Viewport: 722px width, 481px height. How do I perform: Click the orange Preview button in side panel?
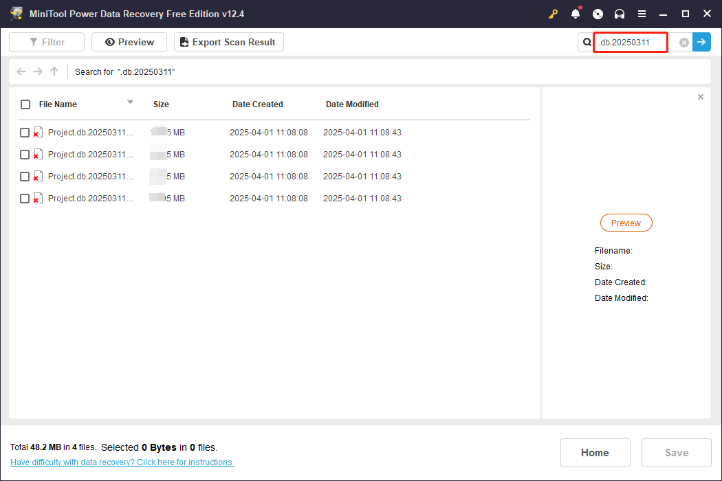pos(626,223)
